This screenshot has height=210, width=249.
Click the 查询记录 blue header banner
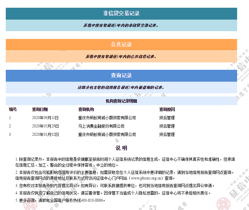pyautogui.click(x=121, y=76)
